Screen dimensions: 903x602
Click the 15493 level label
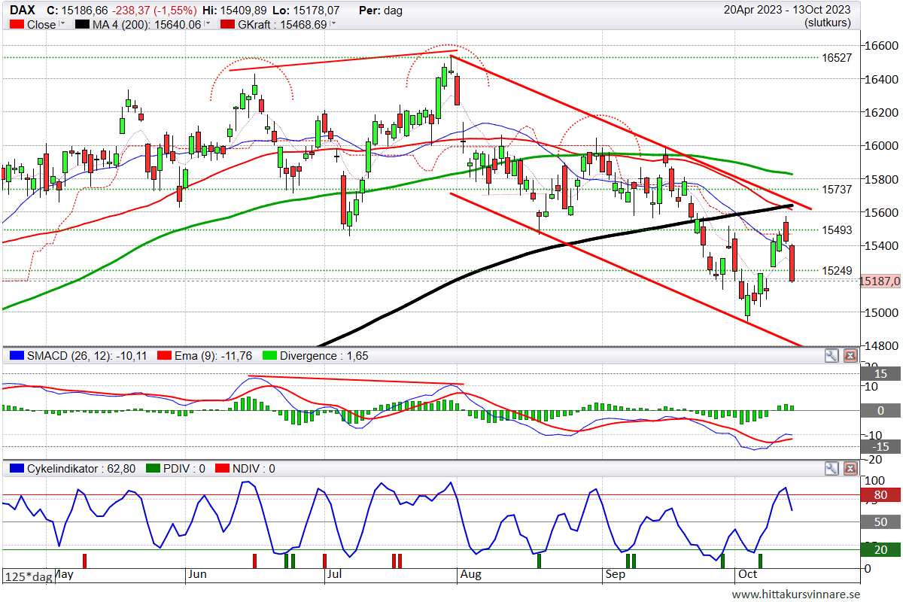coord(837,230)
